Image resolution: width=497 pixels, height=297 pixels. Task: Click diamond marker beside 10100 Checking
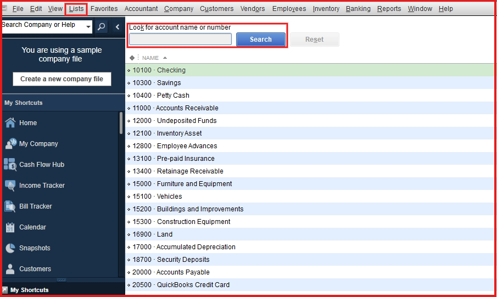click(129, 70)
